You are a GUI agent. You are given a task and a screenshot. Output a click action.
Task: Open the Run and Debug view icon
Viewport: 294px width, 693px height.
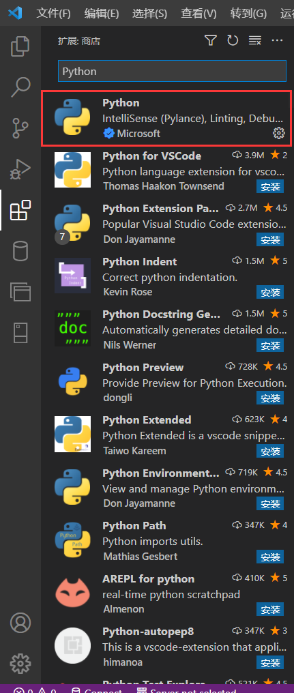point(20,169)
